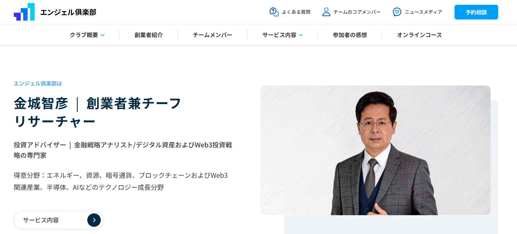The height and width of the screenshot is (234, 517).
Task: Click the blue bar-chart logo icon
Action: (24, 12)
